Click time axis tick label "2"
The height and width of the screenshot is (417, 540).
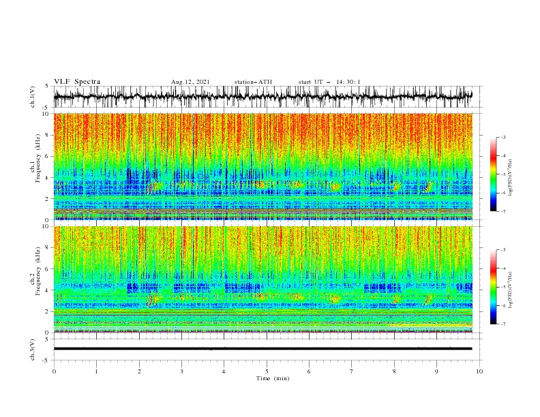pyautogui.click(x=139, y=371)
